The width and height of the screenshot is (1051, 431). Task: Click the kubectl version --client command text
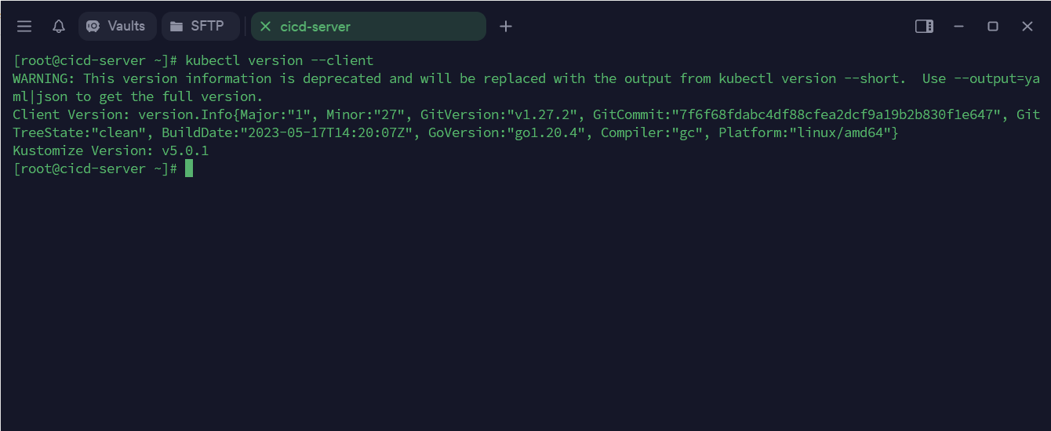click(x=279, y=60)
